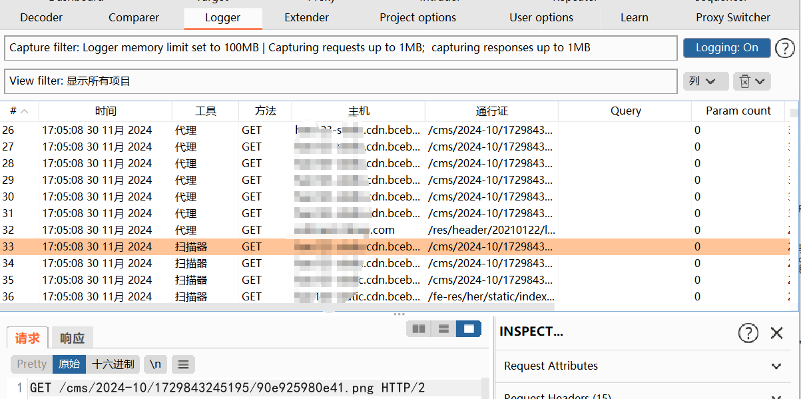Open the Project options tab
Viewport: 801px width, 399px height.
[x=418, y=18]
